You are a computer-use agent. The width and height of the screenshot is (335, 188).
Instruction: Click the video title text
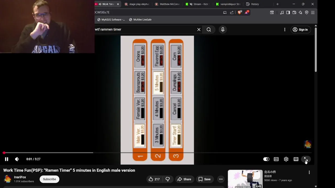coord(69,170)
